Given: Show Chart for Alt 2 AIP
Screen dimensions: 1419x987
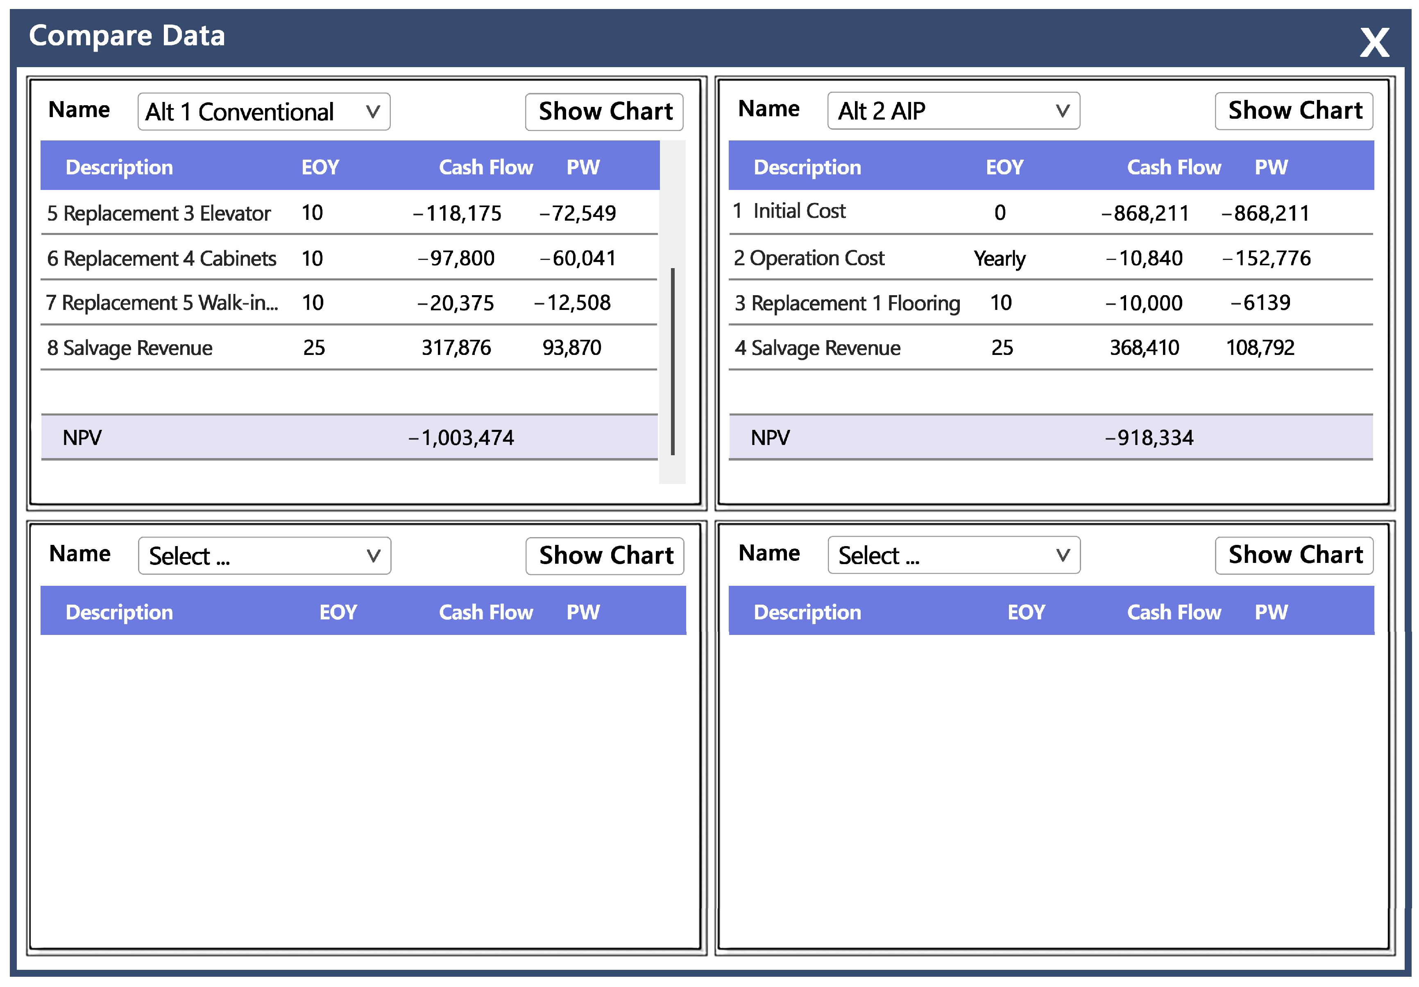Looking at the screenshot, I should tap(1294, 111).
